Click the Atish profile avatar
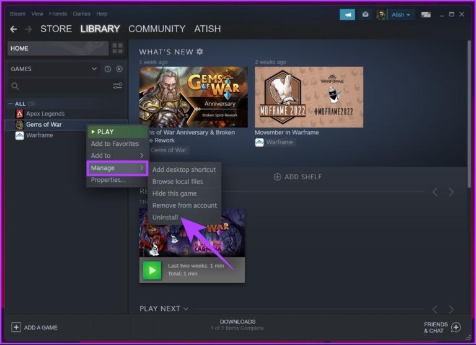 tap(381, 15)
